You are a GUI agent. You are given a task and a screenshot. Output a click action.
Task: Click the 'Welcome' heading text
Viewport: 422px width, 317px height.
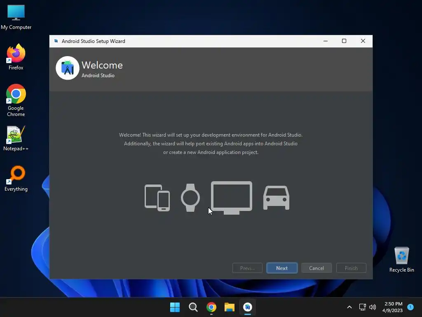click(102, 65)
